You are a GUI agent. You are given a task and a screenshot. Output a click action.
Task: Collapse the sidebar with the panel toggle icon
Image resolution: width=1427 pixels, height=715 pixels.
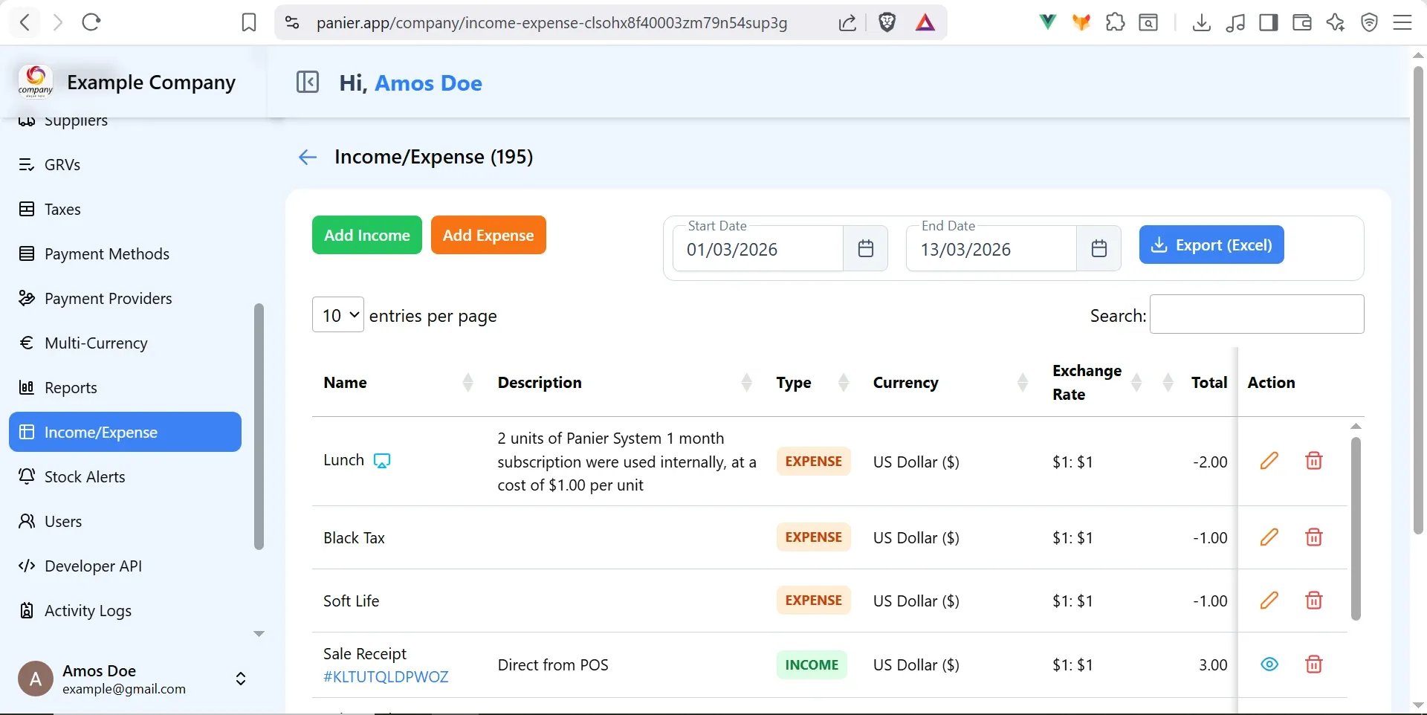click(x=308, y=82)
